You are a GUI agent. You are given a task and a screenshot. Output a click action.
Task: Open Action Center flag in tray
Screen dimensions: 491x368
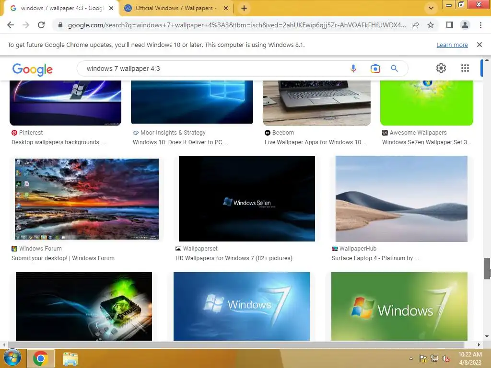423,358
